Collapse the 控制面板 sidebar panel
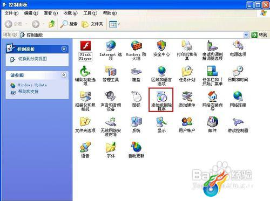This screenshot has width=270, height=201. 64,49
